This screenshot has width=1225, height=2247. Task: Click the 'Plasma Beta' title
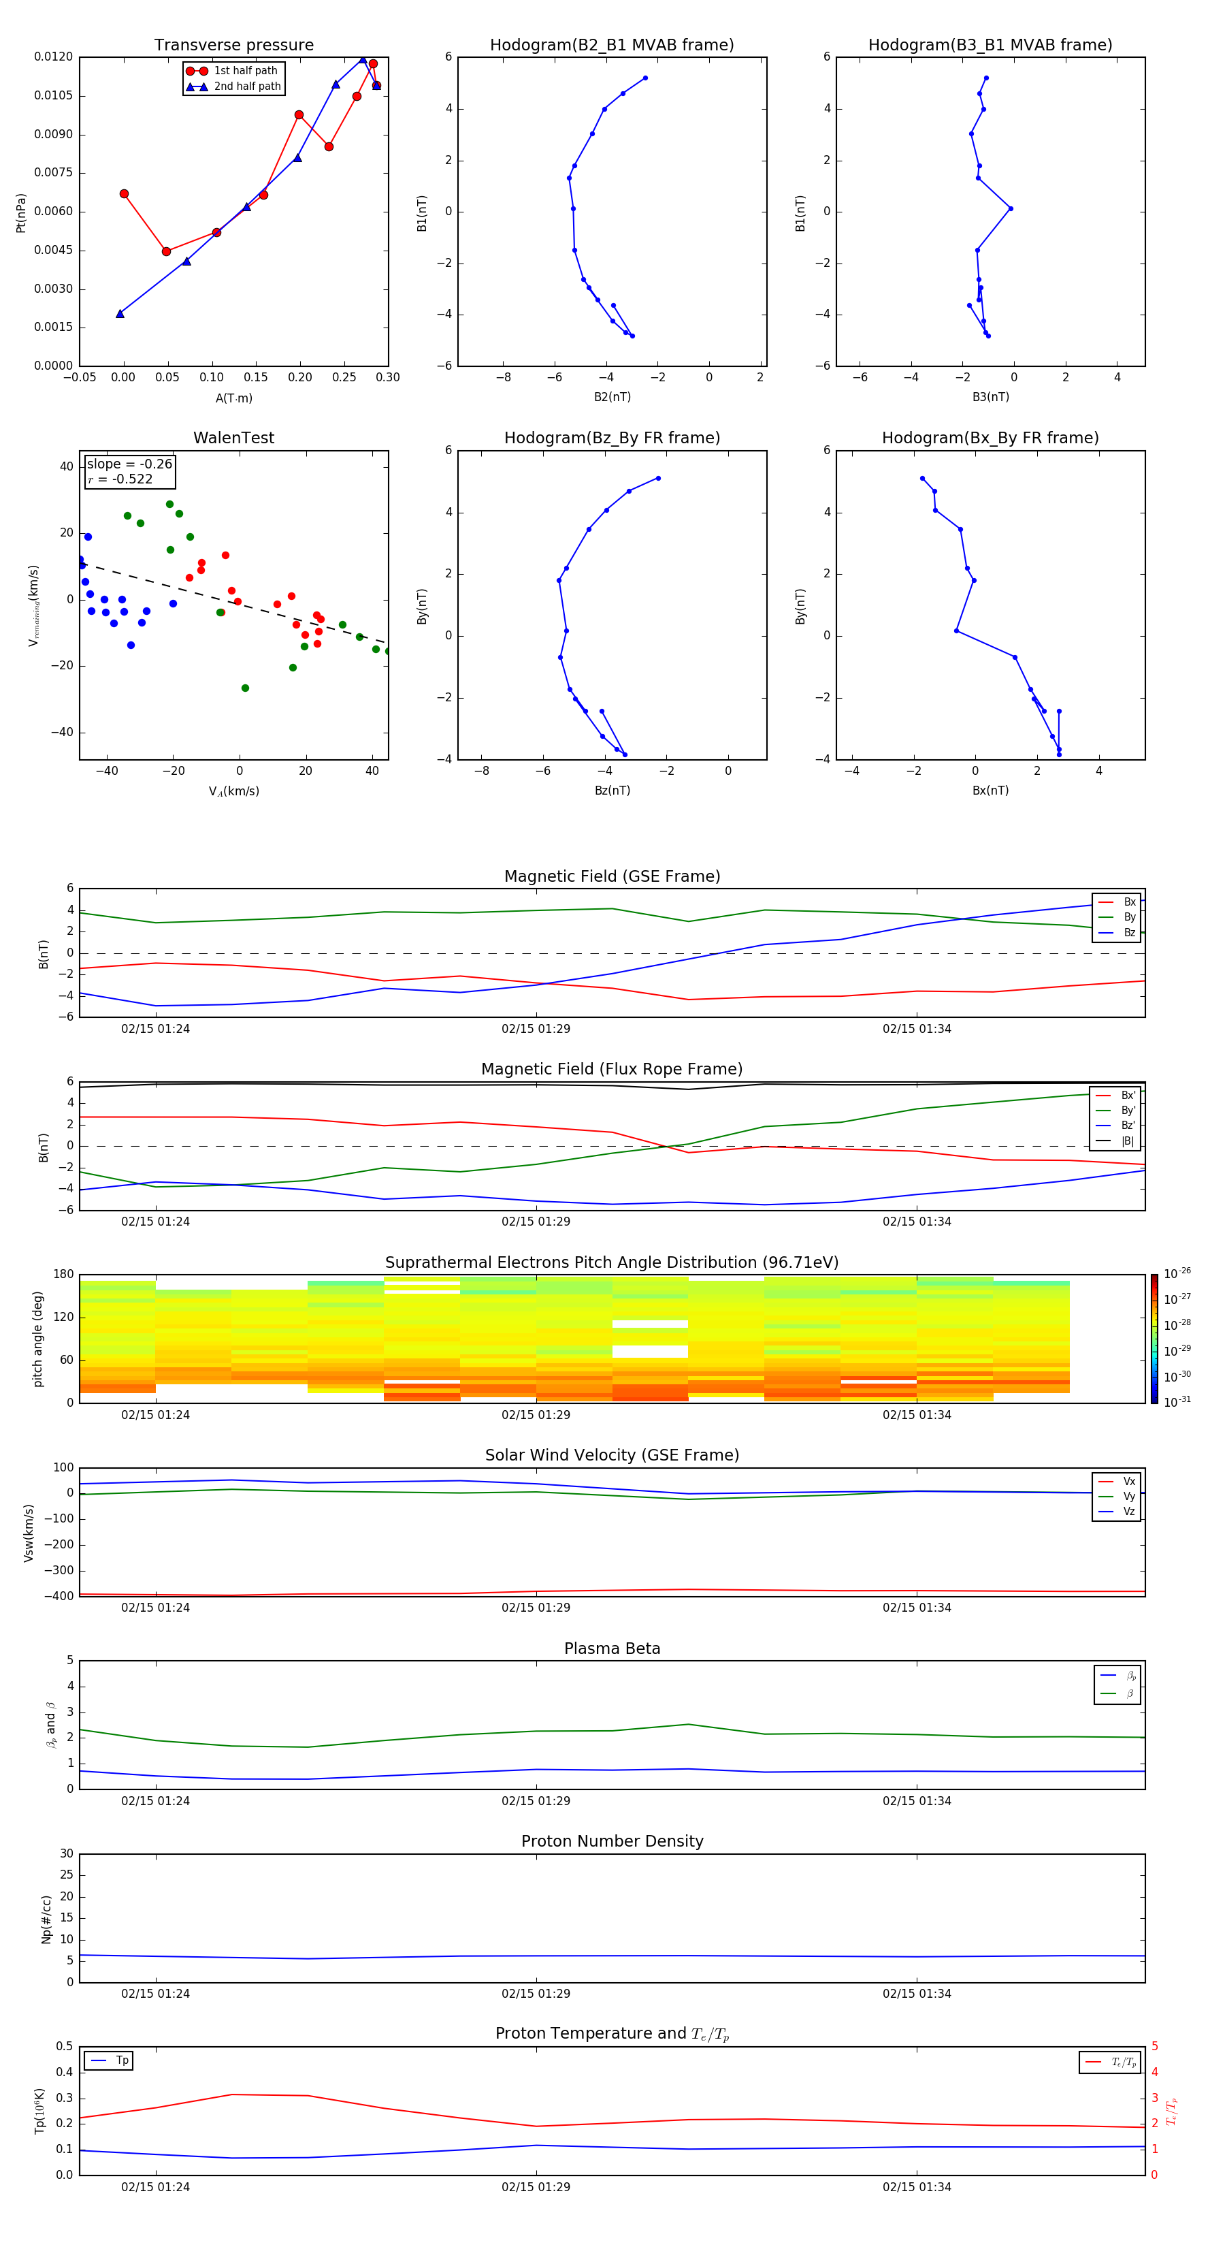point(612,1649)
